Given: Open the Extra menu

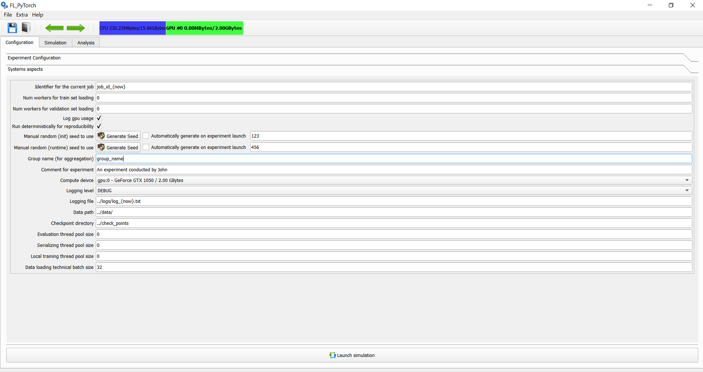Looking at the screenshot, I should 22,15.
